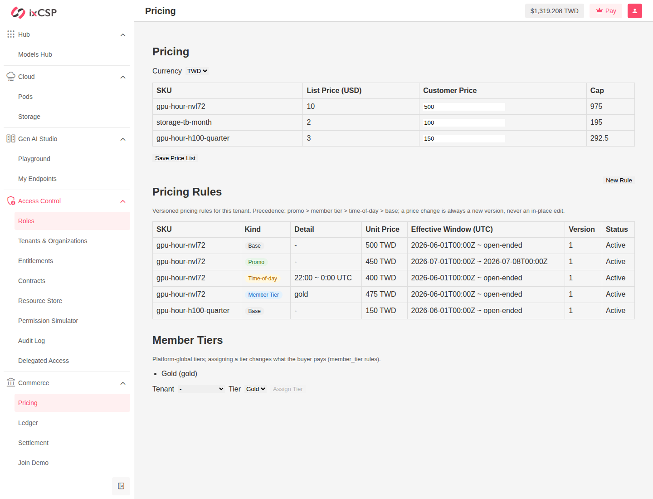Click the Pay button
Viewport: 653px width, 499px height.
pos(606,11)
